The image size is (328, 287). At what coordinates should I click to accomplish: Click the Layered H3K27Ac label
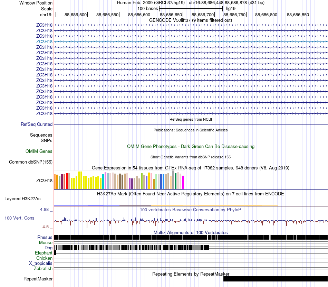pos(22,198)
